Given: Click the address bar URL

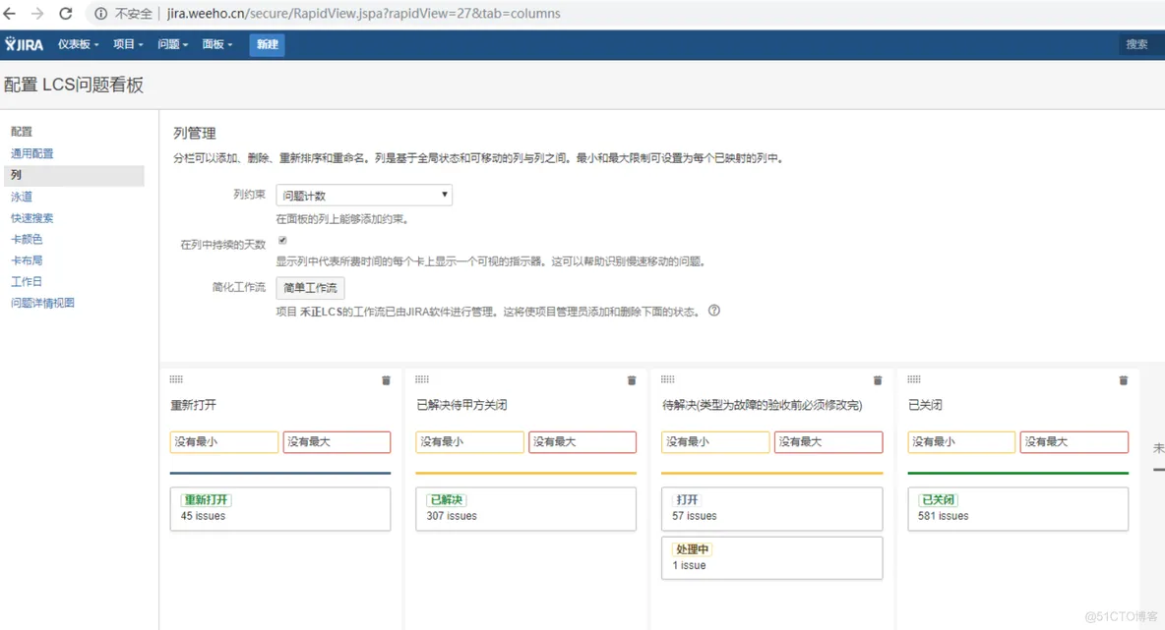Looking at the screenshot, I should coord(363,14).
